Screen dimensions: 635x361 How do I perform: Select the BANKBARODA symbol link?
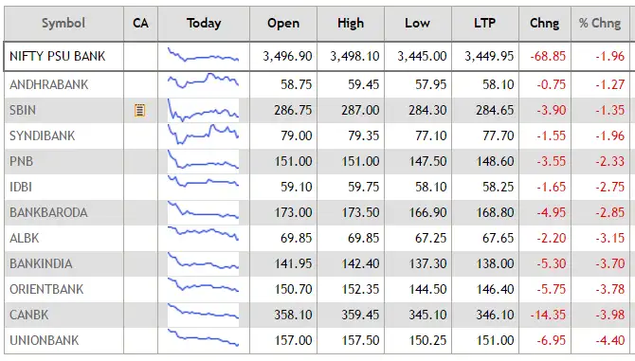[x=48, y=212]
